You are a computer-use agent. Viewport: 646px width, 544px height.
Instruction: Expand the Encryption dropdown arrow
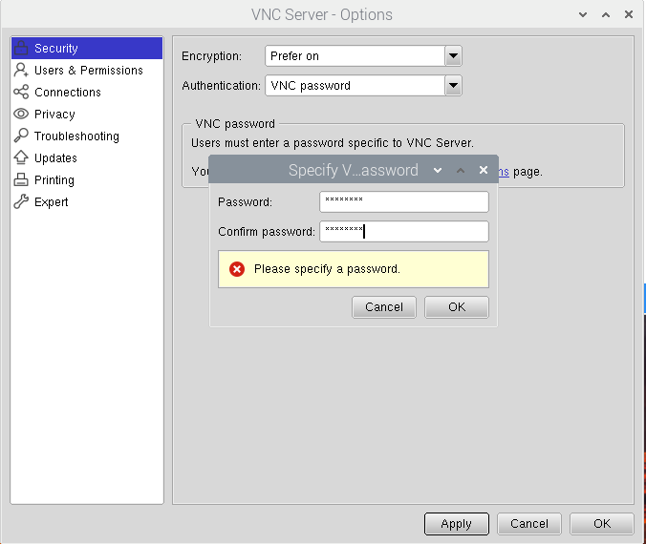tap(453, 56)
